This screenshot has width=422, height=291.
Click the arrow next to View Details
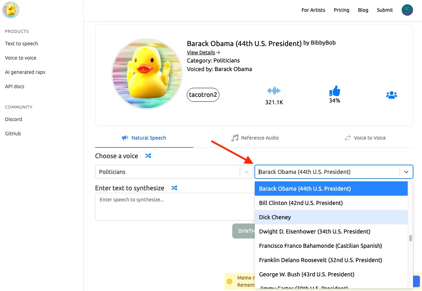point(218,52)
